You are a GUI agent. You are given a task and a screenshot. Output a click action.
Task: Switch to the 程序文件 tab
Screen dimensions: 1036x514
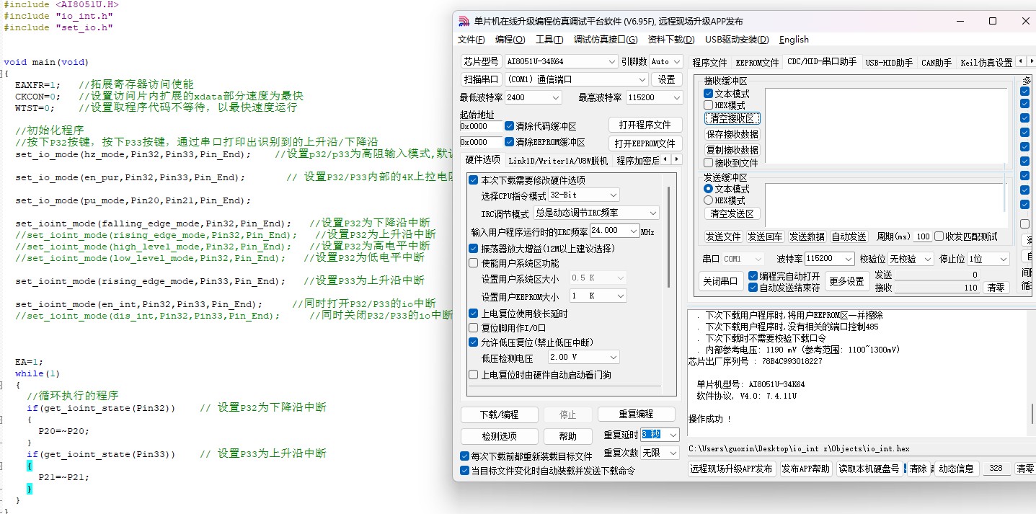click(710, 63)
